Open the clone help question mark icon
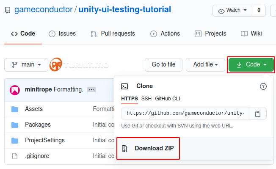Viewport: 276px width, 169px height. pos(263,86)
